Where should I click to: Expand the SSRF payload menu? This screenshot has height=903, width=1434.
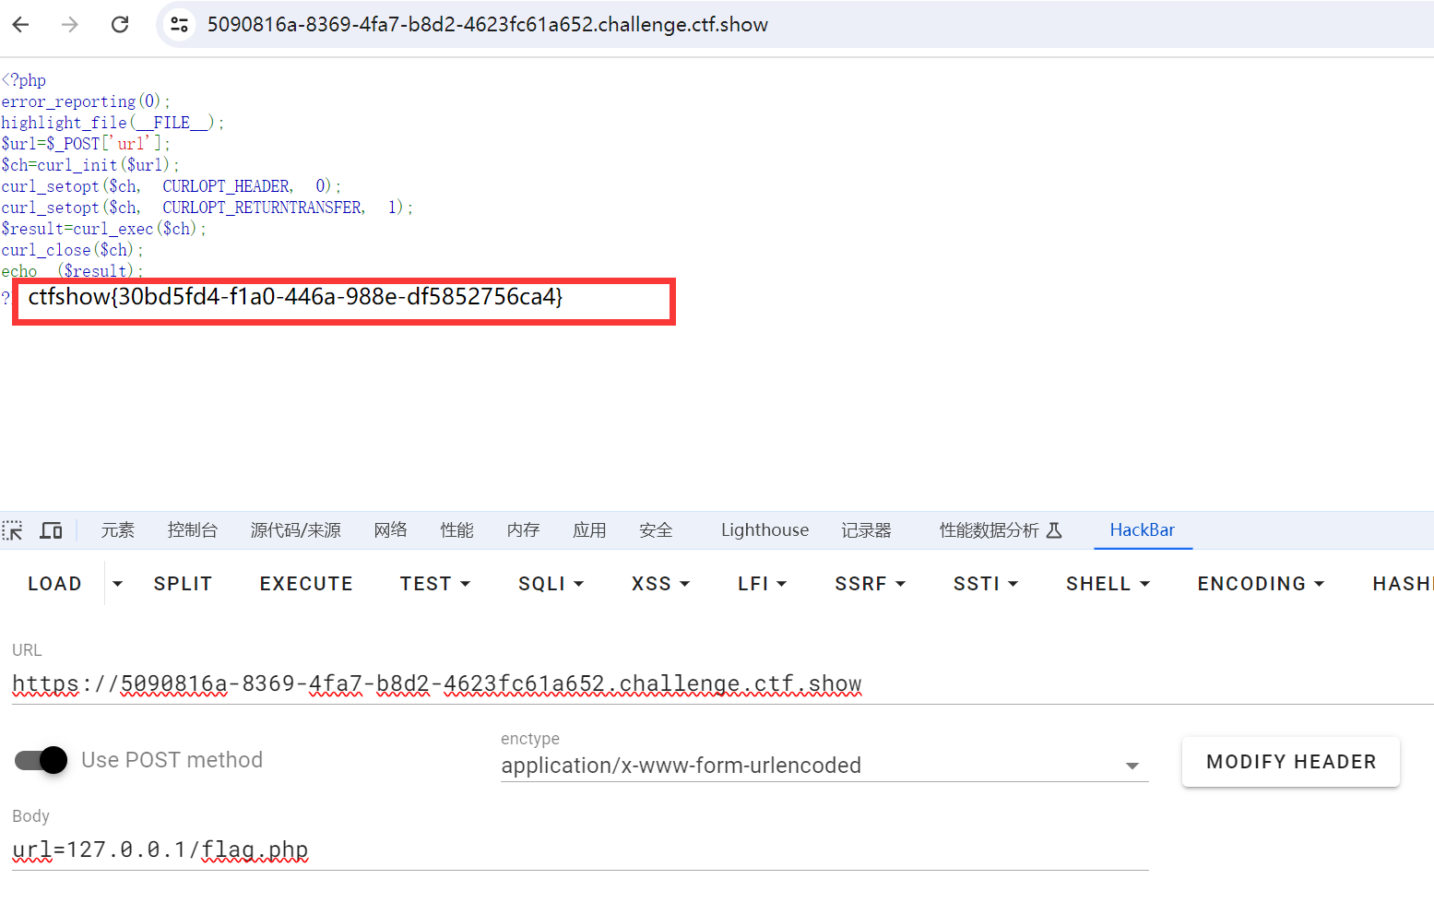[870, 584]
